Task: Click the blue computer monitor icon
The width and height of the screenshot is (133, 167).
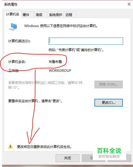Action: coord(13,26)
